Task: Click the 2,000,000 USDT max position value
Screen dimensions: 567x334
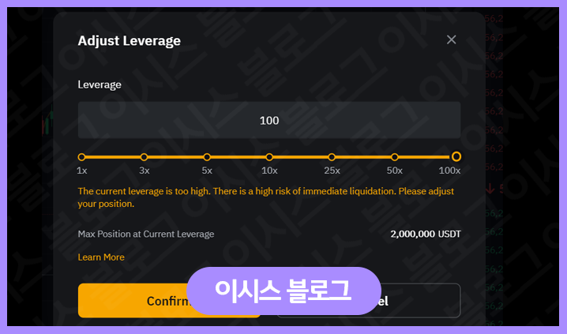Action: click(426, 234)
